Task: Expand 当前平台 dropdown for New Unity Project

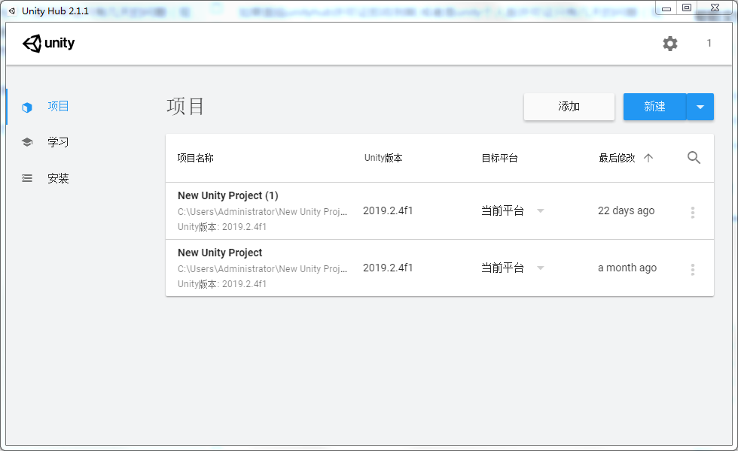Action: (541, 268)
